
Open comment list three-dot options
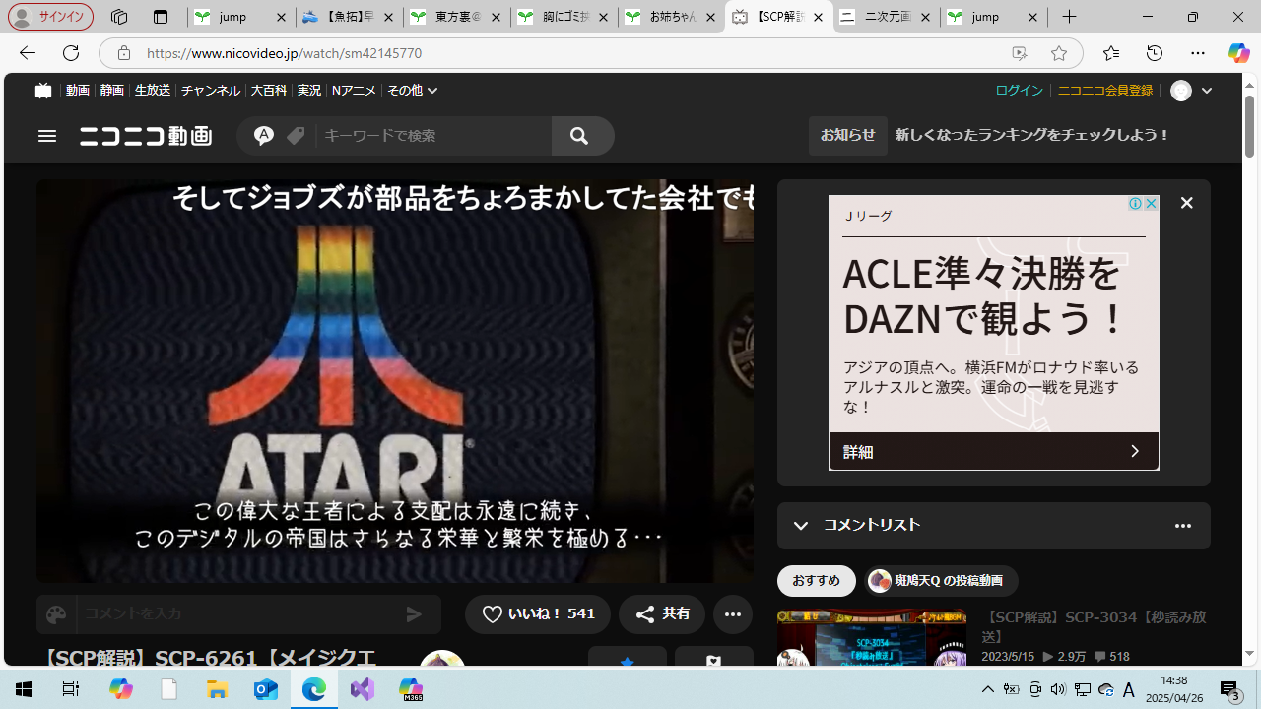pyautogui.click(x=1182, y=526)
